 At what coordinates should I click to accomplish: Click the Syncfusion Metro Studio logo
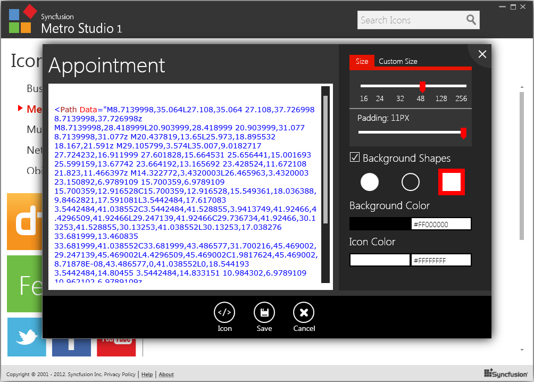tap(22, 20)
